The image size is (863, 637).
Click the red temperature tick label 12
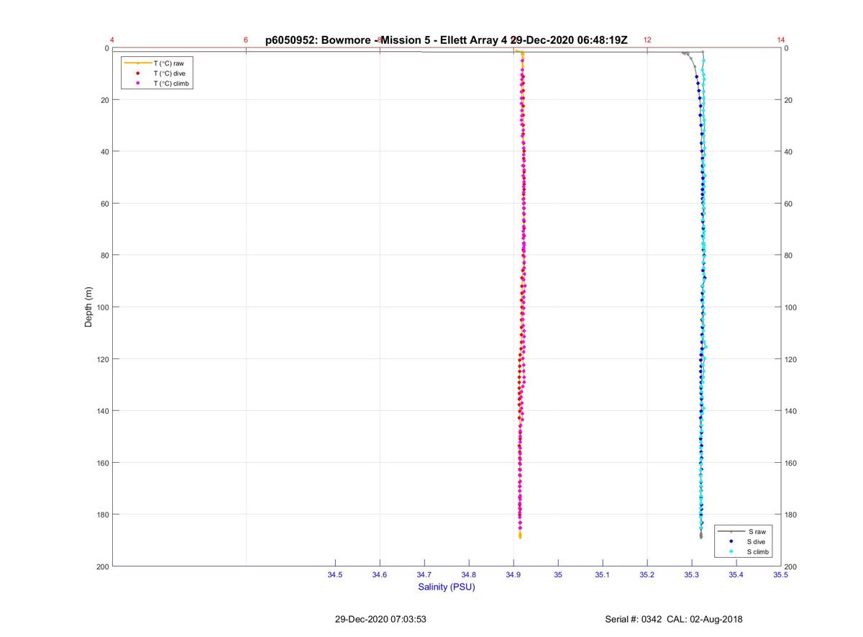pos(647,40)
